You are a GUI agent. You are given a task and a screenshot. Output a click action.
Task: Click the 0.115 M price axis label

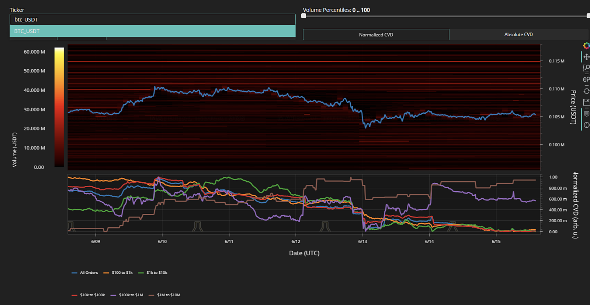coord(556,61)
